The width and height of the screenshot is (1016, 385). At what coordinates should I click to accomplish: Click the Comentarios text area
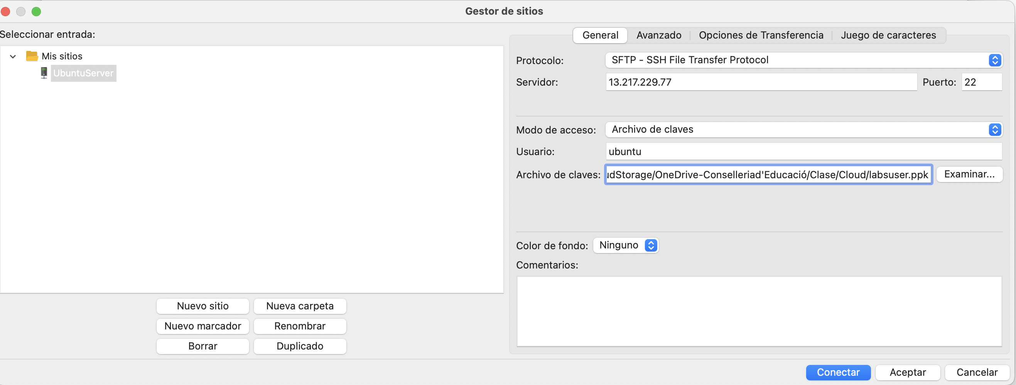click(x=759, y=311)
